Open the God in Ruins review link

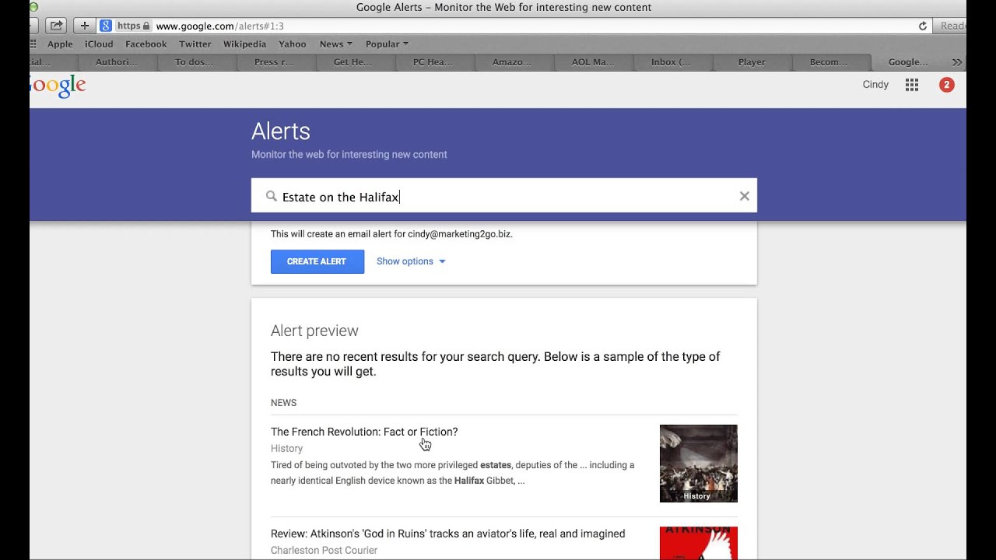pos(448,534)
